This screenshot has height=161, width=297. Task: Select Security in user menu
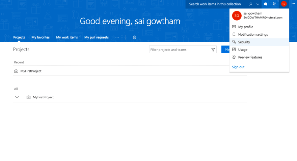[259, 42]
